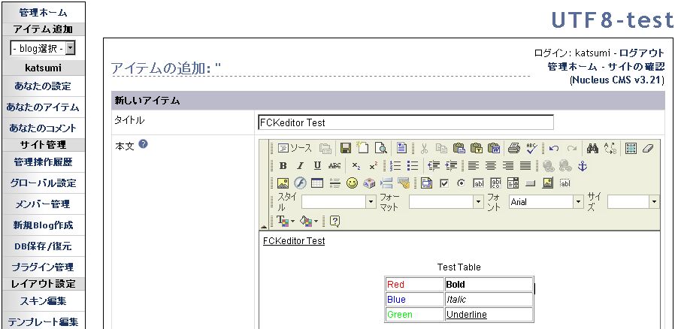Click the Anchor icon

pos(583,166)
